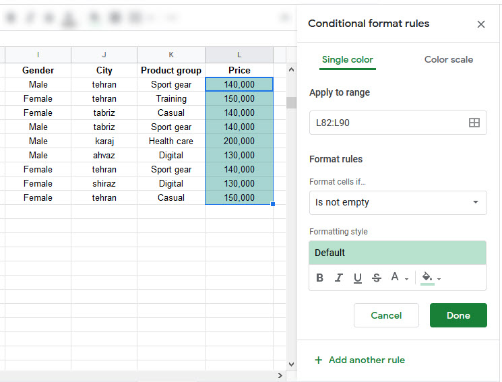Click the City header cell
This screenshot has height=382, width=502.
[x=104, y=70]
